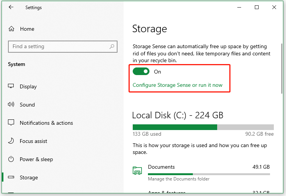Click the Storage drive icon in sidebar

(11, 177)
